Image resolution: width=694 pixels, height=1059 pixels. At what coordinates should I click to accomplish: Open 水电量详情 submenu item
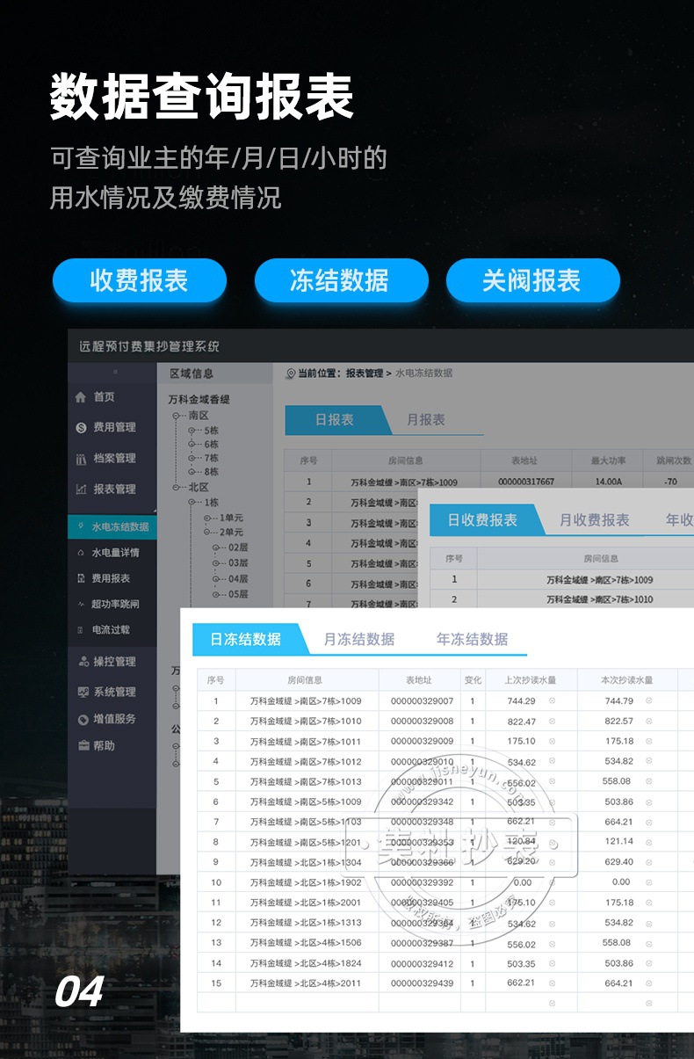coord(116,553)
